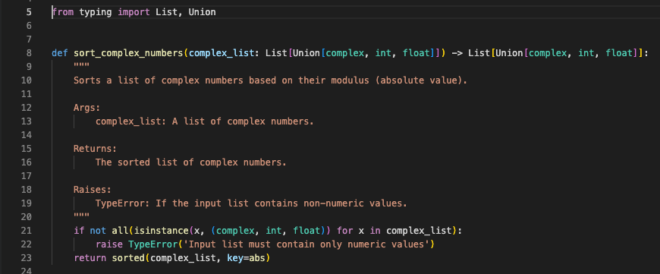The width and height of the screenshot is (660, 274).
Task: Click the 'raise' keyword on line 22
Action: coord(109,244)
